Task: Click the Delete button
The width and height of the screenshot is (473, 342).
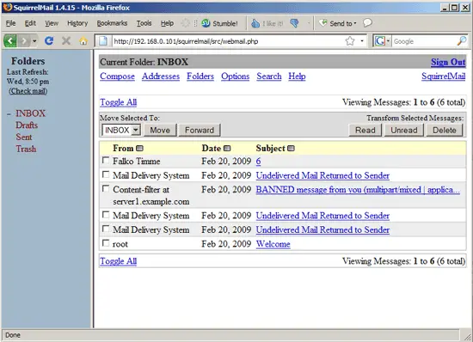Action: click(445, 130)
